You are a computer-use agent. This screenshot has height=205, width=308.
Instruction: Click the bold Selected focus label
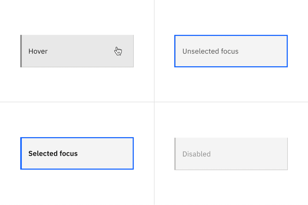click(x=53, y=153)
